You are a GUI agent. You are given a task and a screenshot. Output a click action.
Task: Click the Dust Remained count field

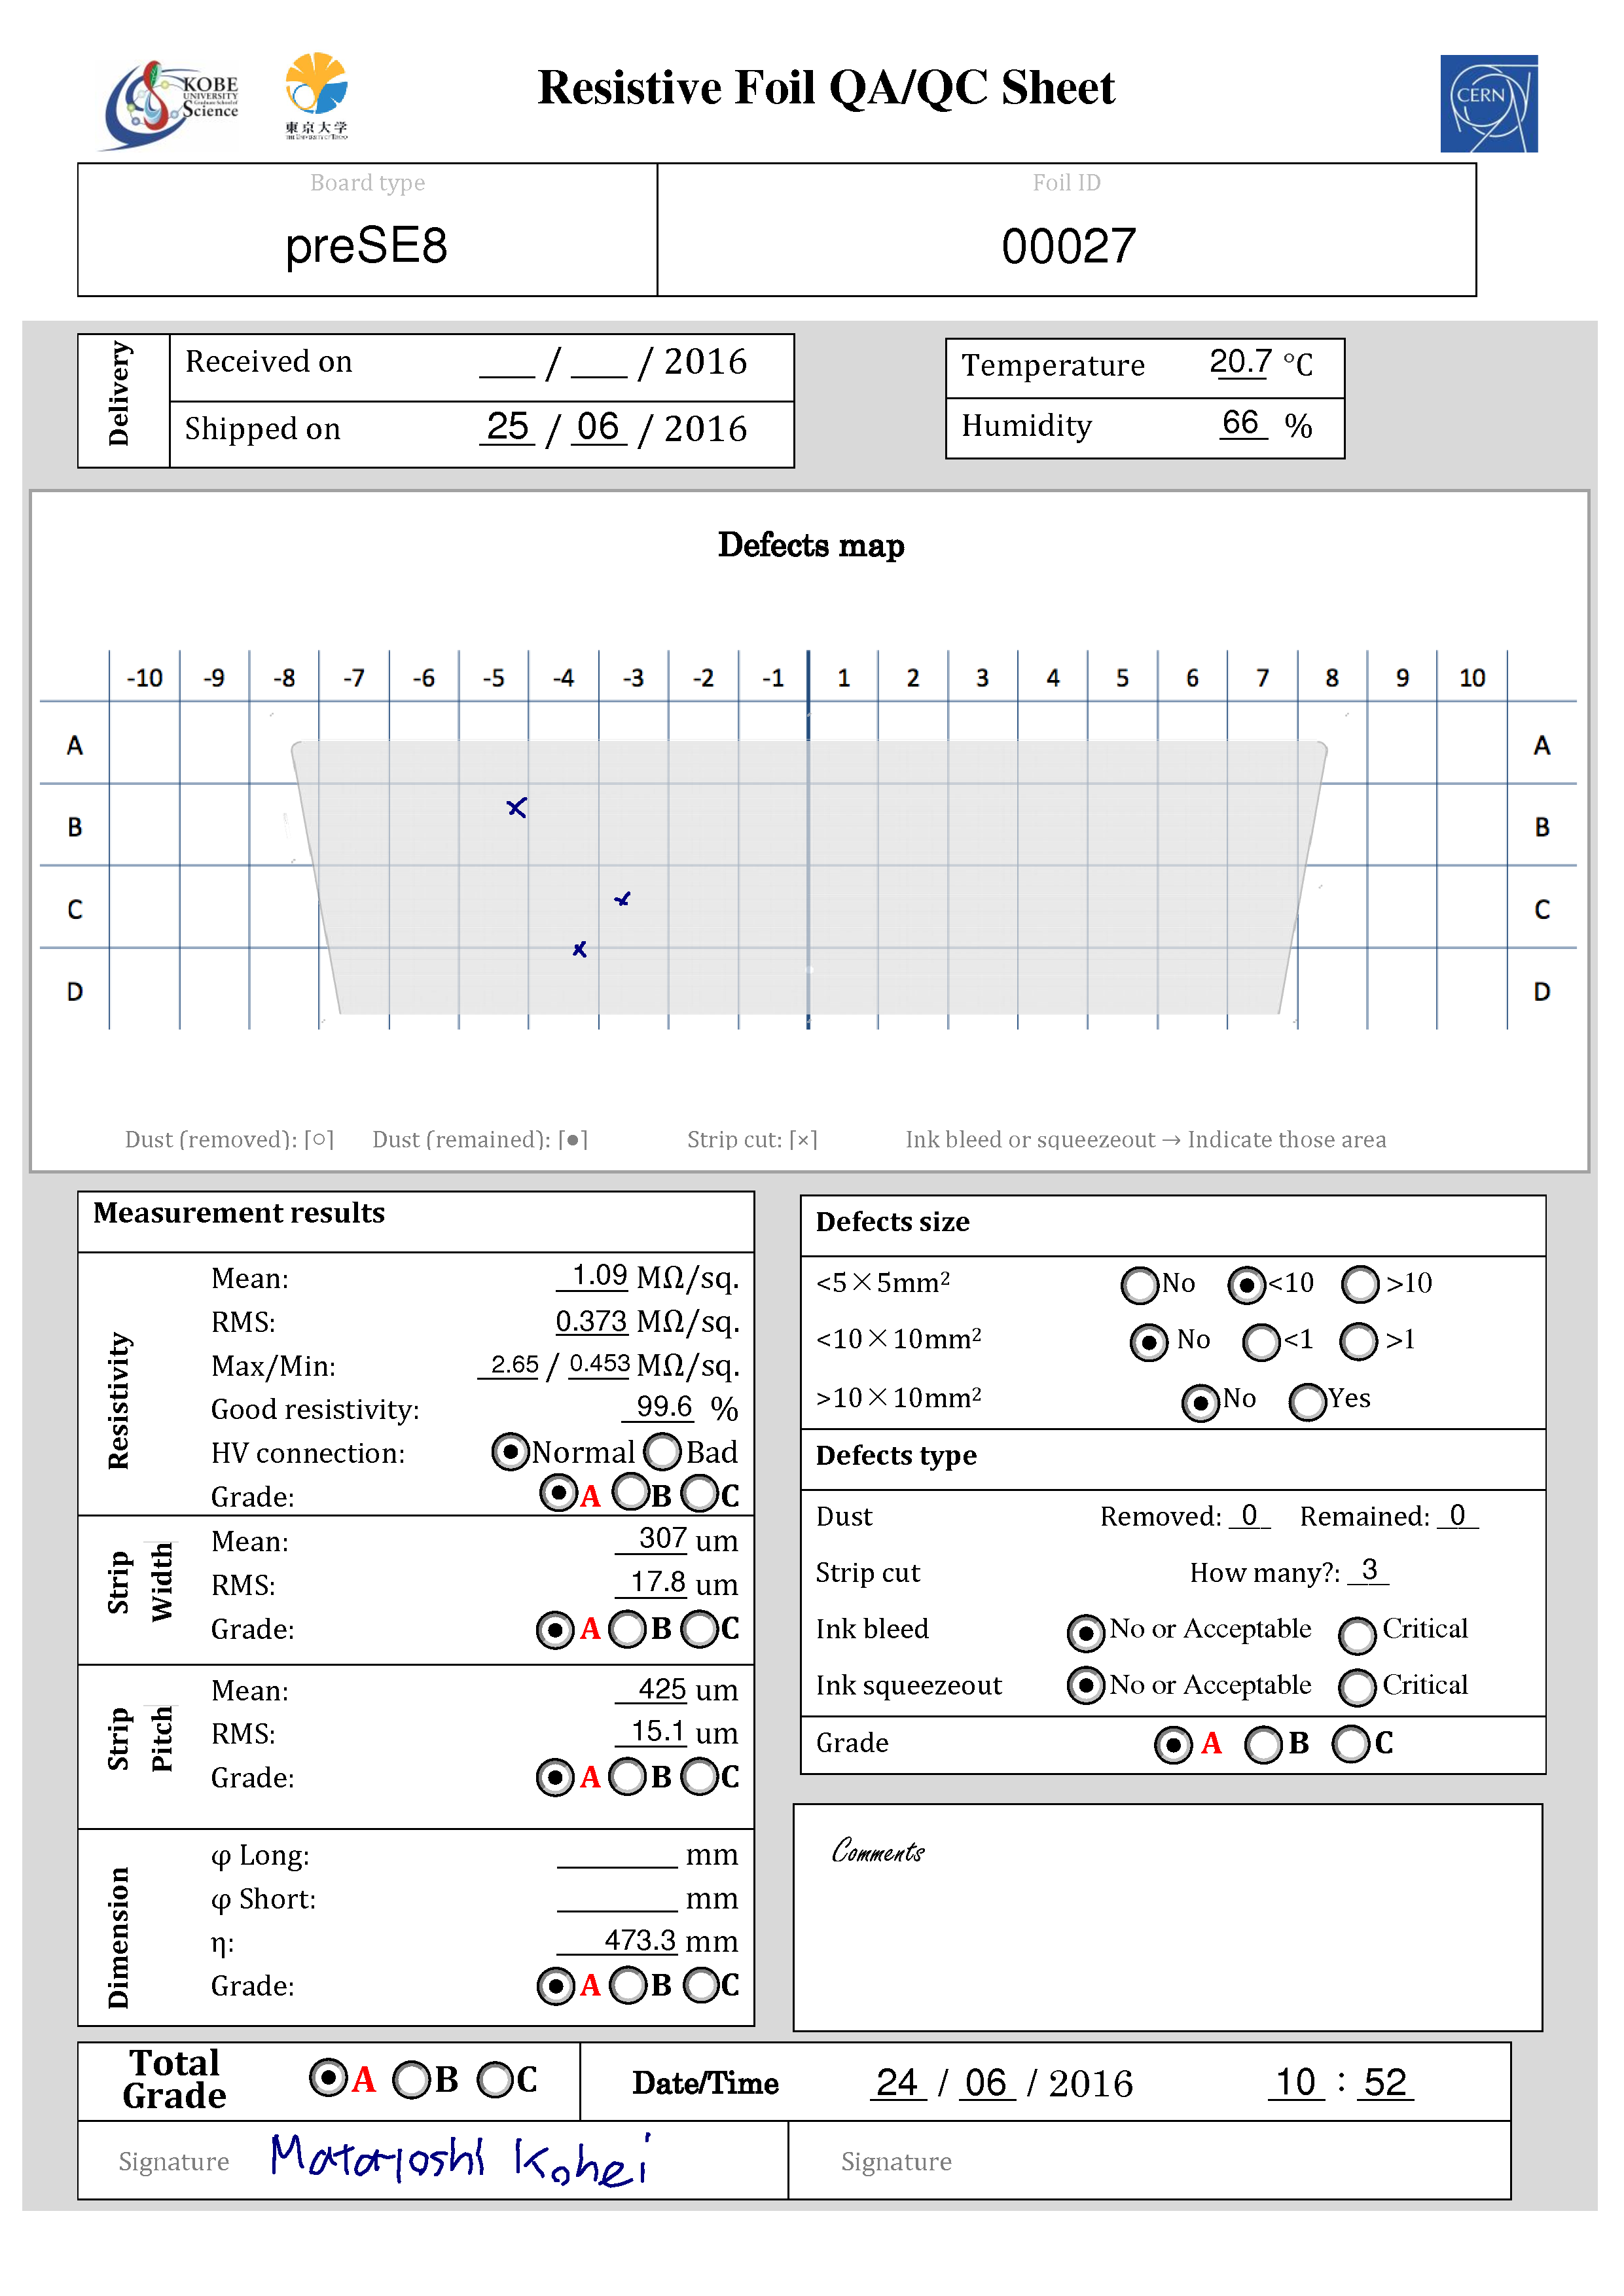click(1458, 1516)
